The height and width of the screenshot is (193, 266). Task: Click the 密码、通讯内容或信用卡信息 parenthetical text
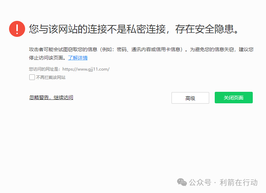click(x=149, y=49)
